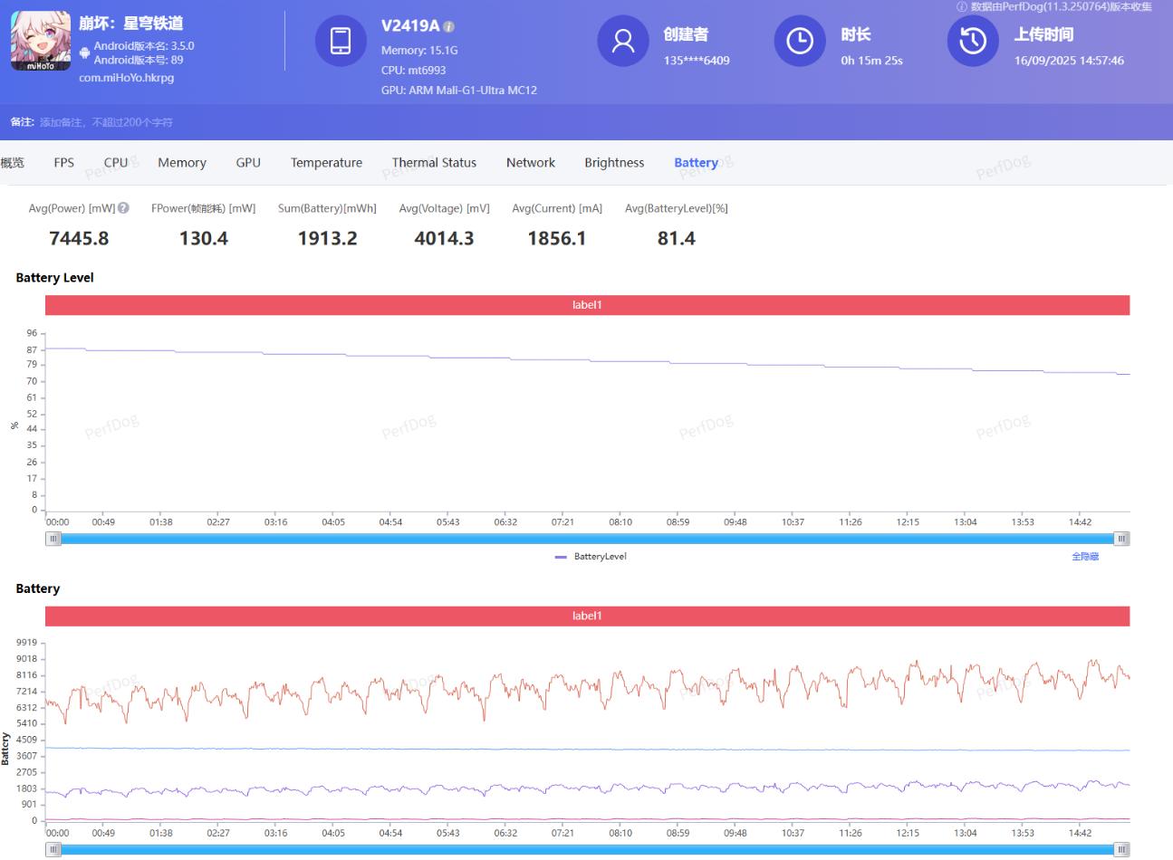This screenshot has width=1173, height=860.
Task: Go to the 概览 overview tab
Action: pos(13,163)
